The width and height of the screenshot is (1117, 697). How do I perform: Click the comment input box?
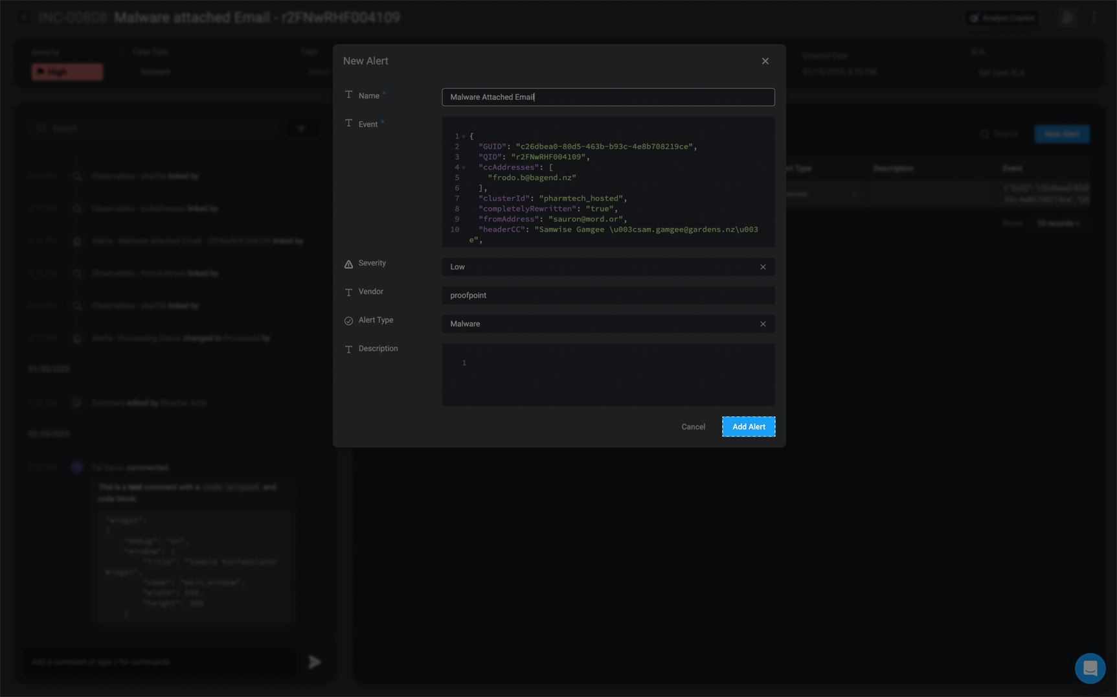[161, 662]
